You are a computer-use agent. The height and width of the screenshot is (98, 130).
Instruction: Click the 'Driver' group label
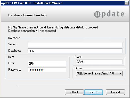[x=78, y=68]
